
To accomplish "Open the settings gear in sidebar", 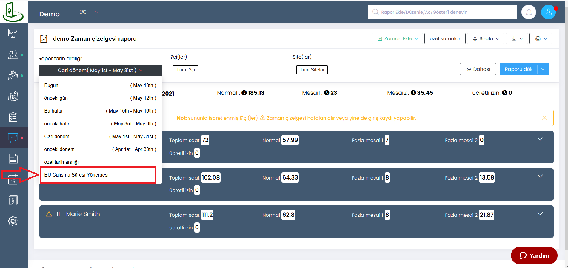I will (x=13, y=221).
